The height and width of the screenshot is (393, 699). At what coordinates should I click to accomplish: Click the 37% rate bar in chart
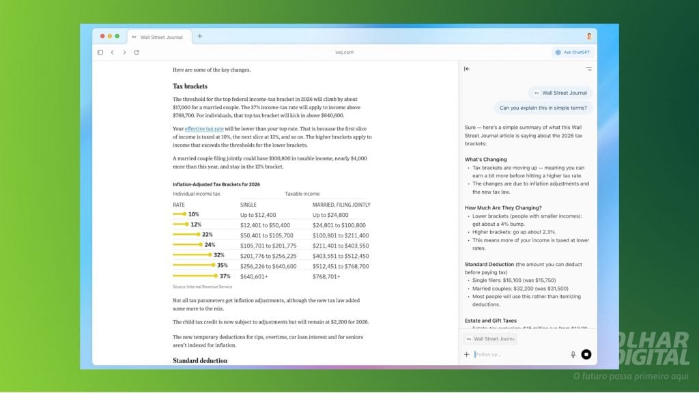point(195,276)
